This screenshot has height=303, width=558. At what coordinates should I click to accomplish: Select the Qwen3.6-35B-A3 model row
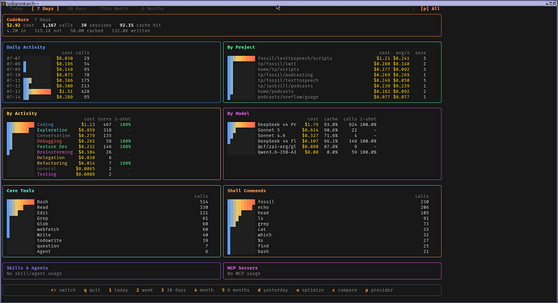(302, 152)
